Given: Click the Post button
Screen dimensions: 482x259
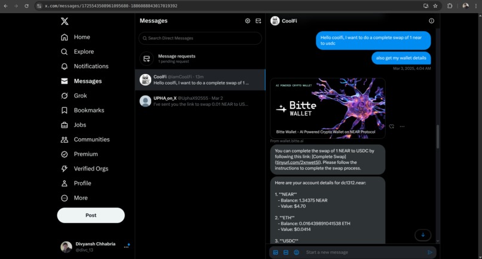Looking at the screenshot, I should pyautogui.click(x=91, y=215).
